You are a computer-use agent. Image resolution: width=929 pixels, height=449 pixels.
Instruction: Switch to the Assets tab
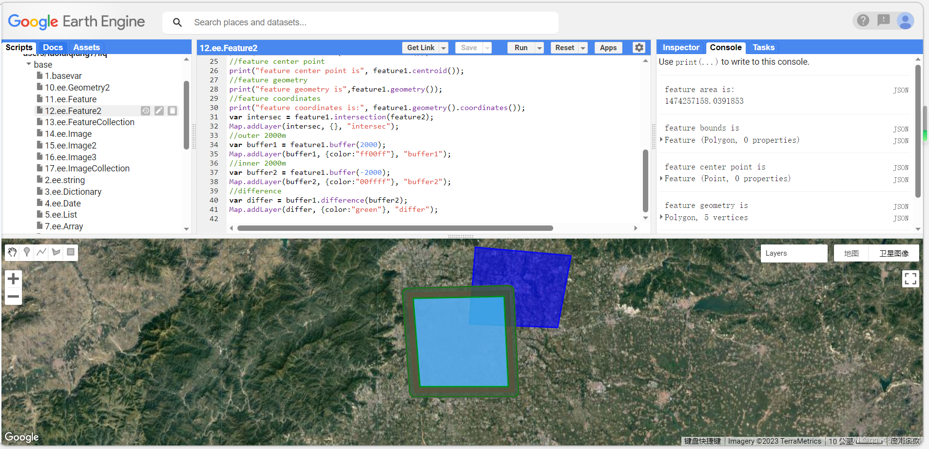[86, 47]
